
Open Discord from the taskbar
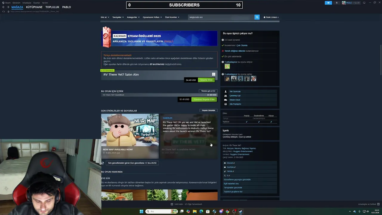[x=221, y=211]
